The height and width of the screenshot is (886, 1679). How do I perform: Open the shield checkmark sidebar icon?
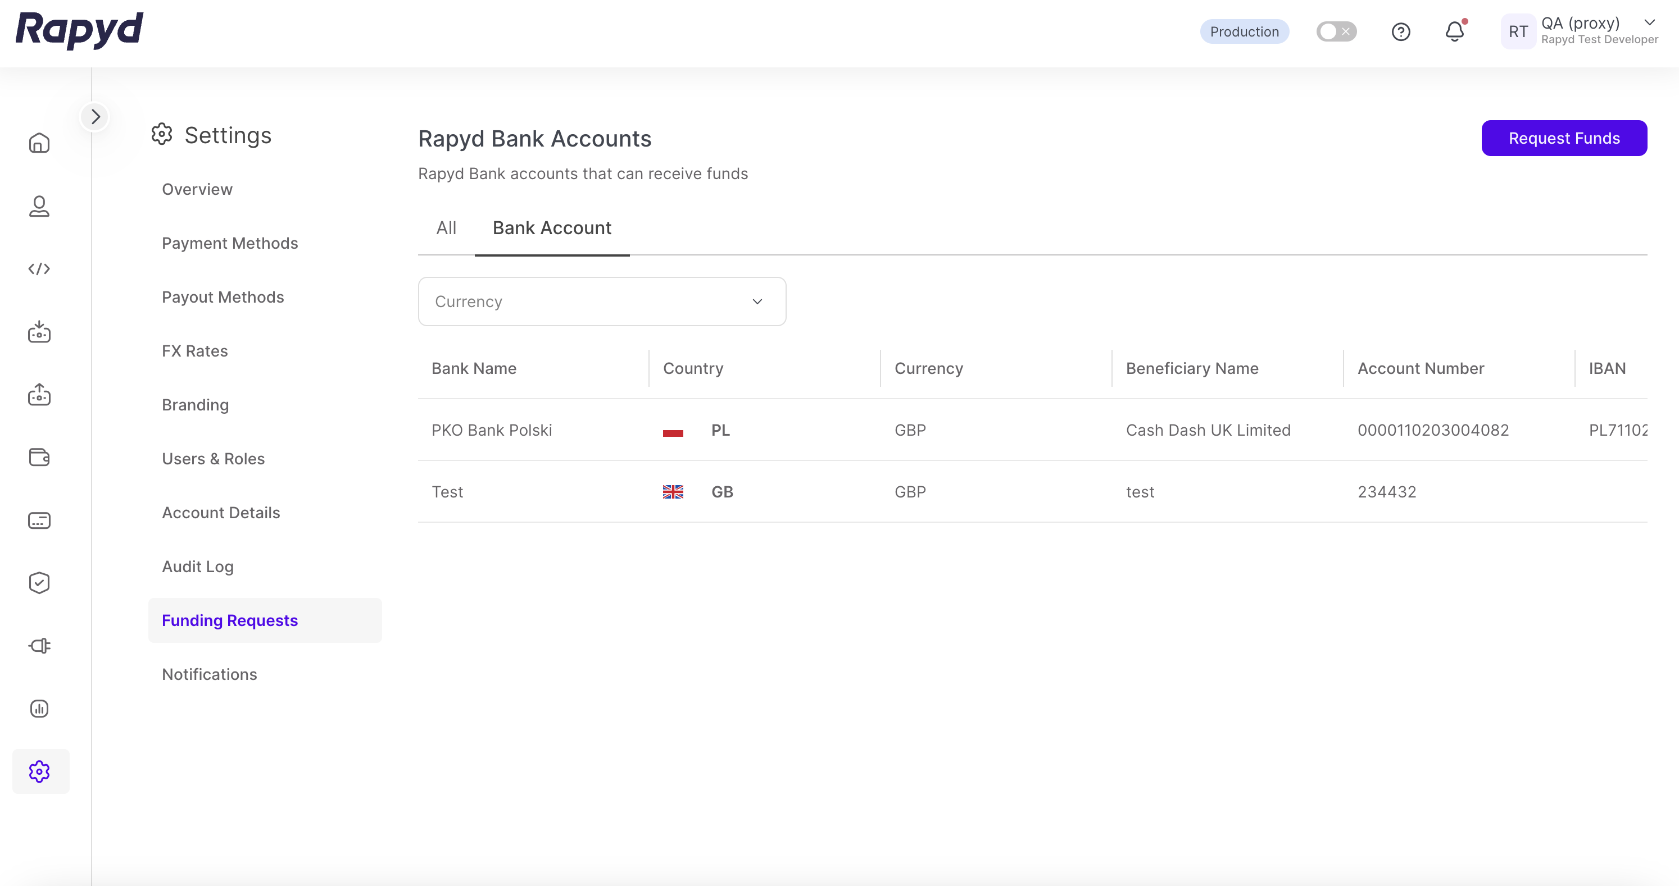39,582
